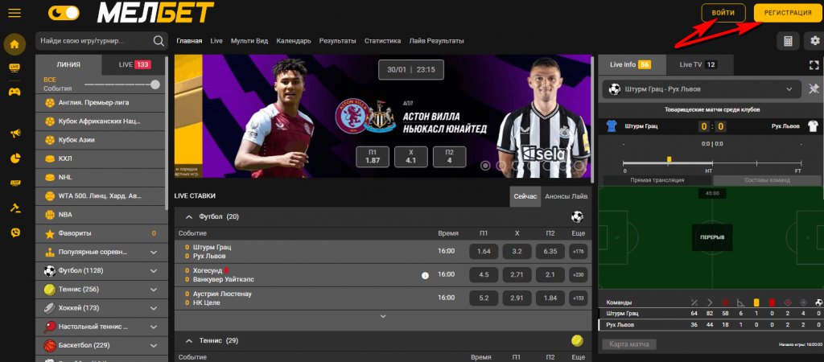Open +176 more markets for Штурм Грац
This screenshot has height=362, width=824.
(578, 252)
